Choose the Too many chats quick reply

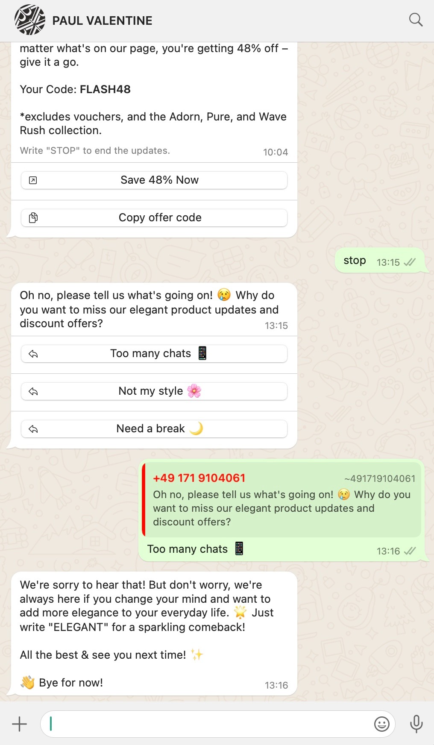click(154, 353)
